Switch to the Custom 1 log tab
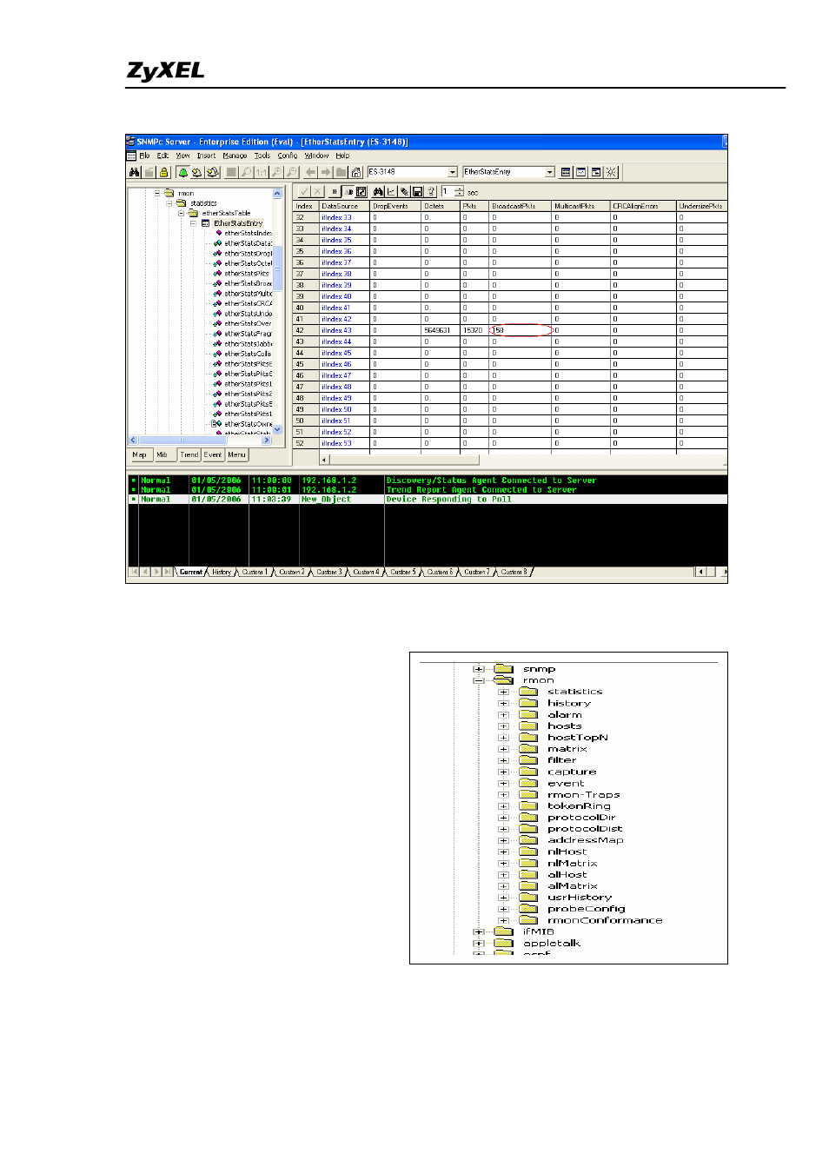829x1173 pixels. coord(254,572)
